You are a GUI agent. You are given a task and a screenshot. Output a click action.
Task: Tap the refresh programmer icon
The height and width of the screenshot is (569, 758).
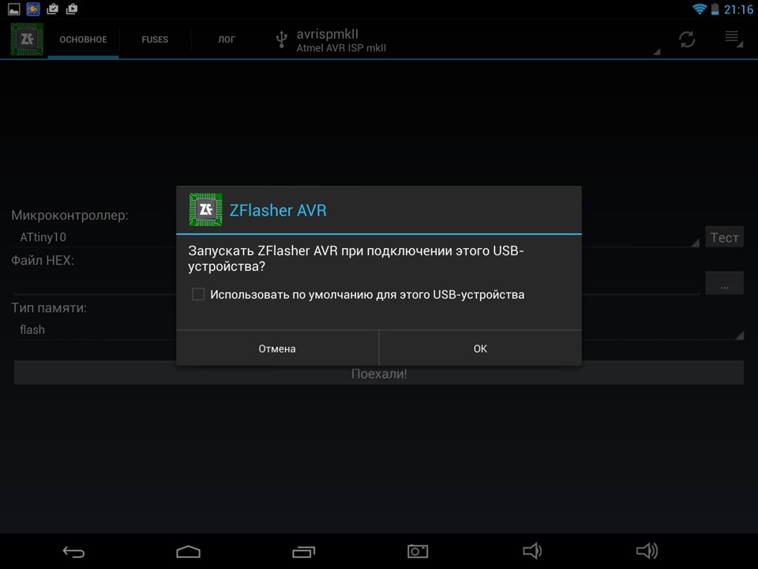point(687,40)
